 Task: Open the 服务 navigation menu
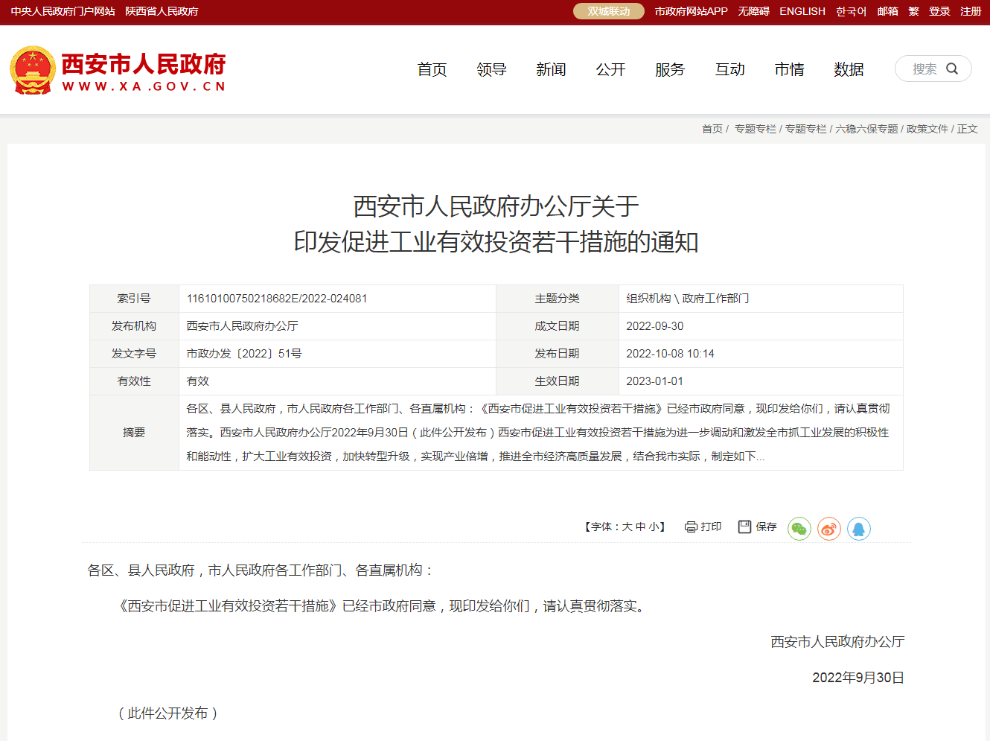click(x=670, y=70)
